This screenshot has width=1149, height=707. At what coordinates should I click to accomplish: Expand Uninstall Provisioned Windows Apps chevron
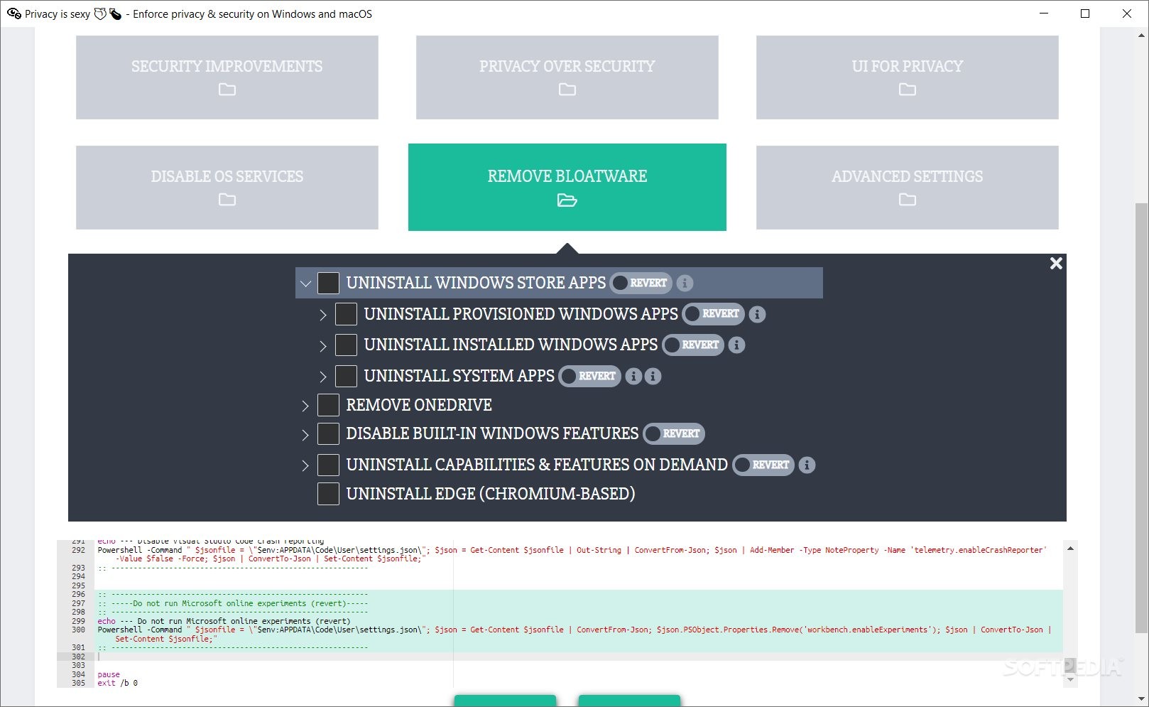click(x=323, y=315)
